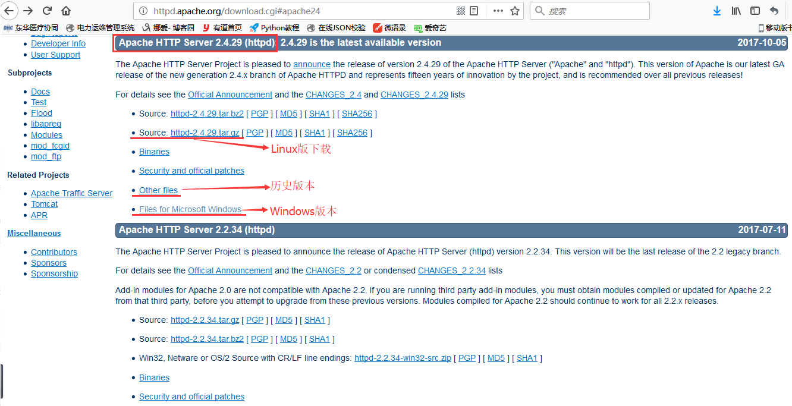
Task: Open Official Announcement link for 2.4.29
Action: click(x=230, y=95)
